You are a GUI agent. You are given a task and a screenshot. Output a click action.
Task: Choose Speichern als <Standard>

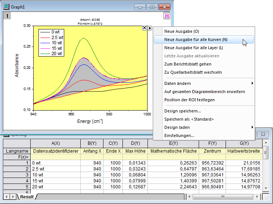tap(204, 119)
